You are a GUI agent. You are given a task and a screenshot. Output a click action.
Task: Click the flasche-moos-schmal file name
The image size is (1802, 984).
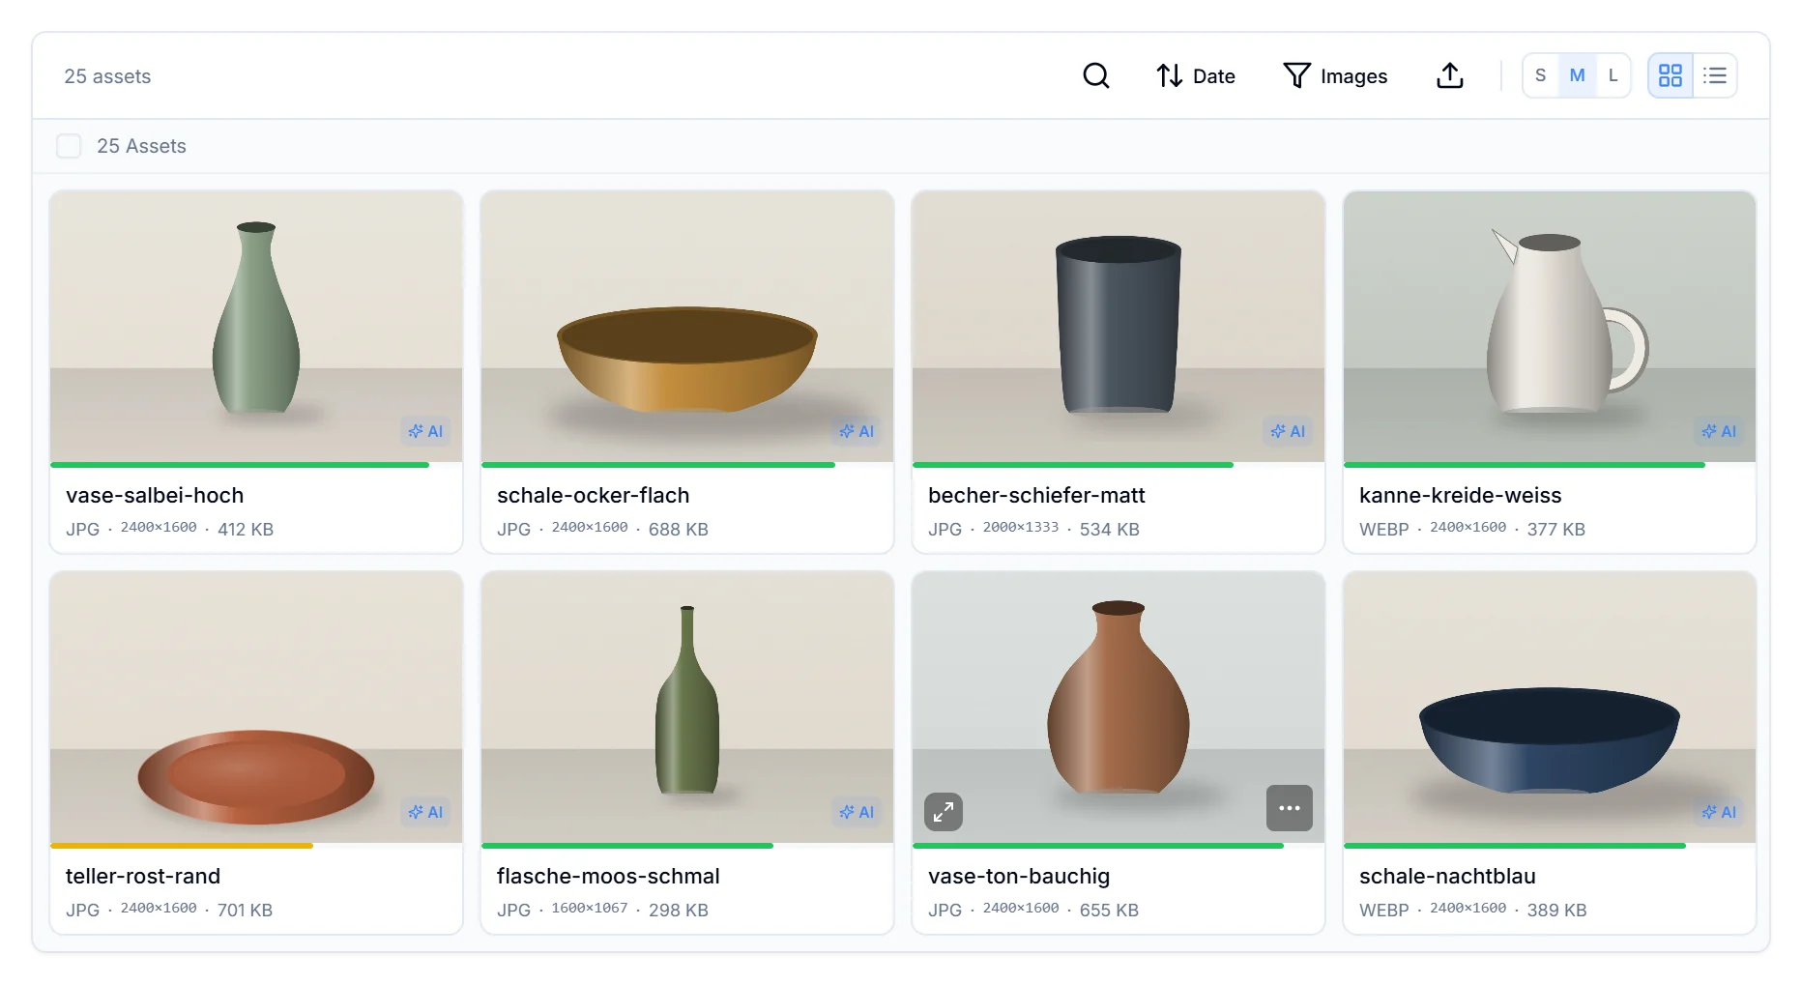point(608,876)
